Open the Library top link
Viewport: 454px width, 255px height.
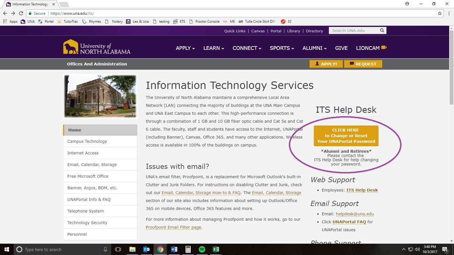[294, 31]
